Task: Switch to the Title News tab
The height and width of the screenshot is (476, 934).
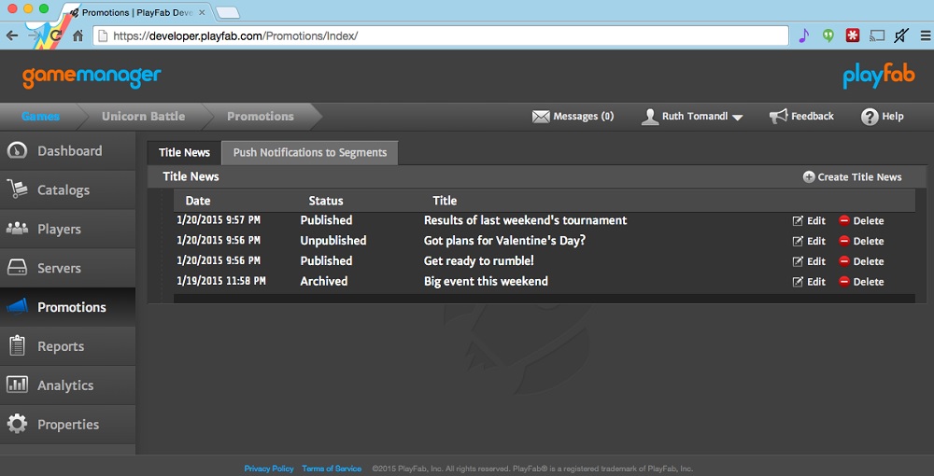Action: (184, 152)
